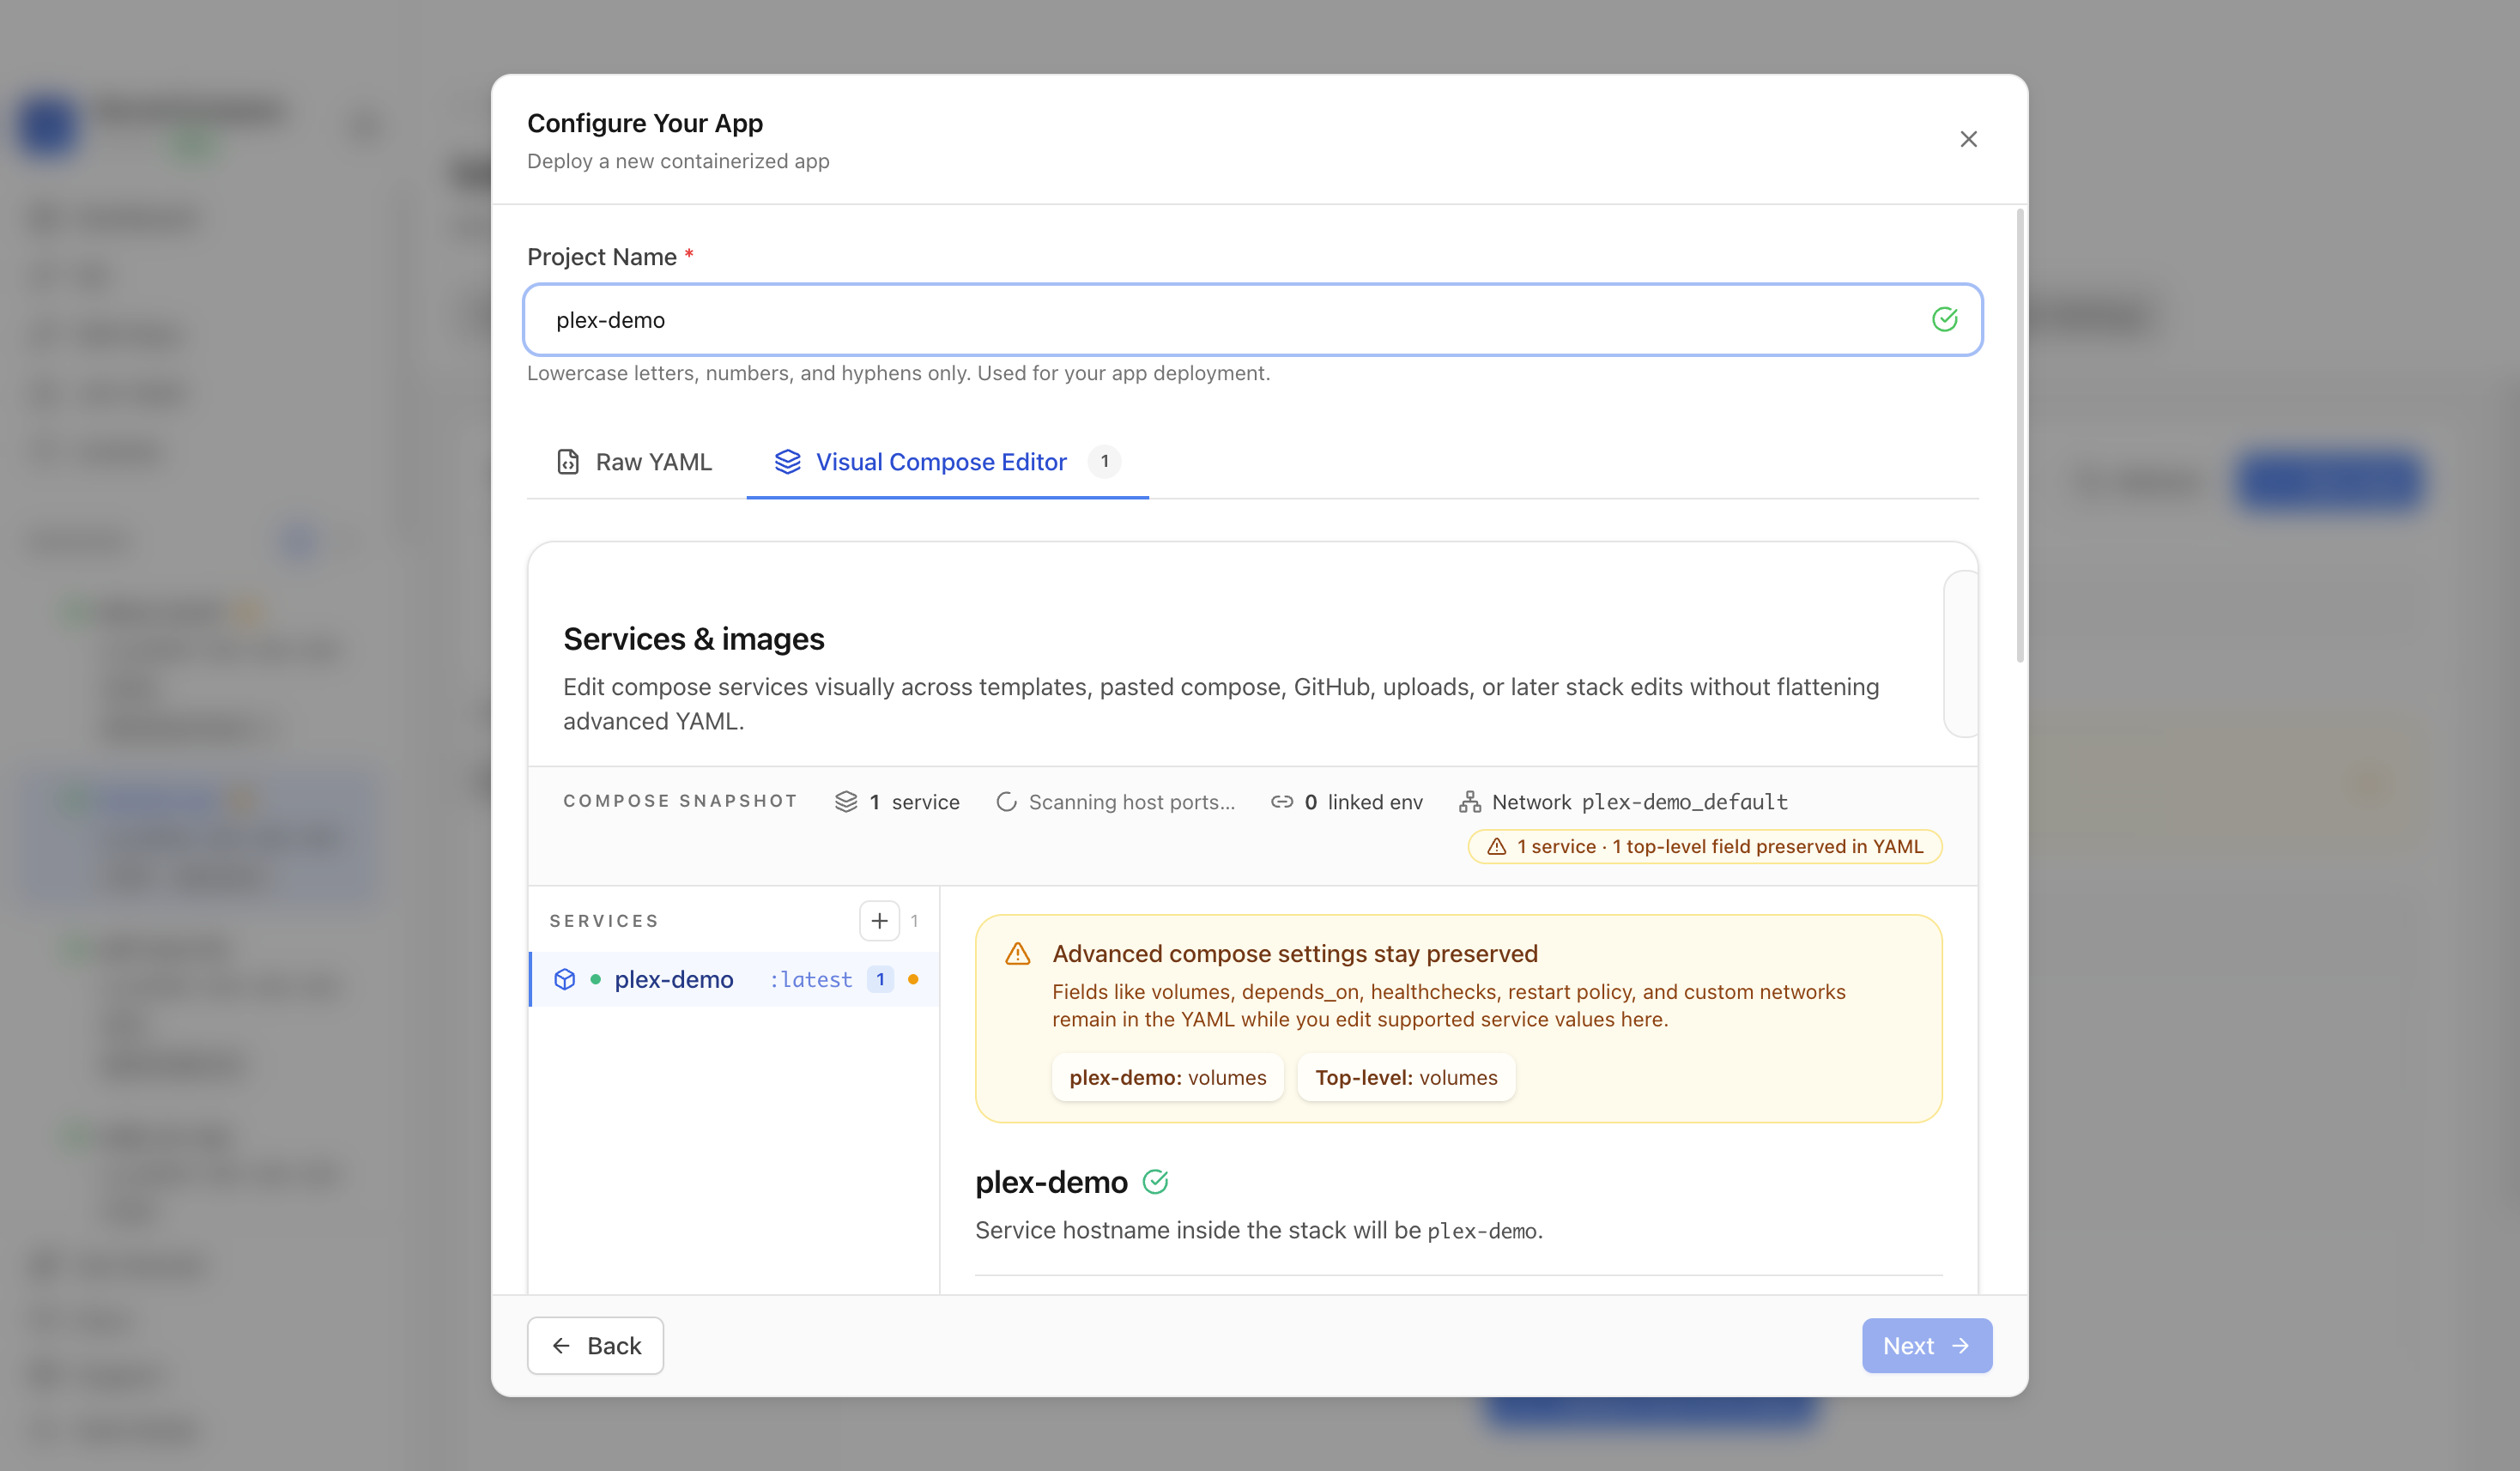Click the :latest tag on plex-demo

pyautogui.click(x=810, y=980)
